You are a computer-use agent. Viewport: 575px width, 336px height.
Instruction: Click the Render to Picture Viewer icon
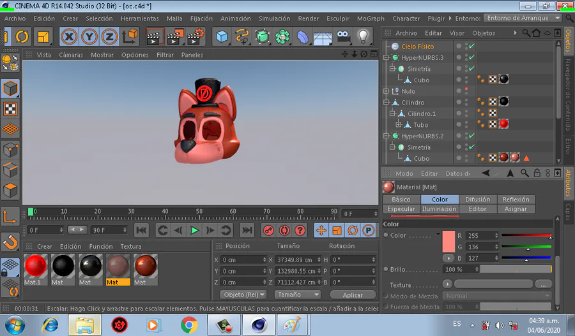click(174, 36)
